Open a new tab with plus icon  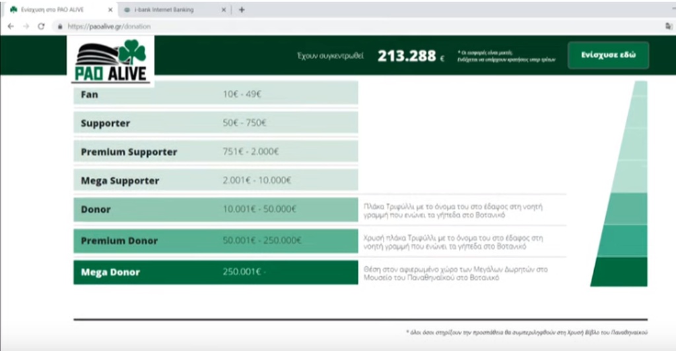click(x=242, y=9)
